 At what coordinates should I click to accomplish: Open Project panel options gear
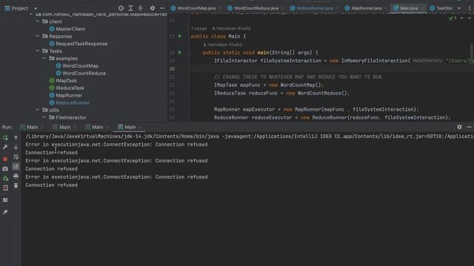click(x=153, y=8)
